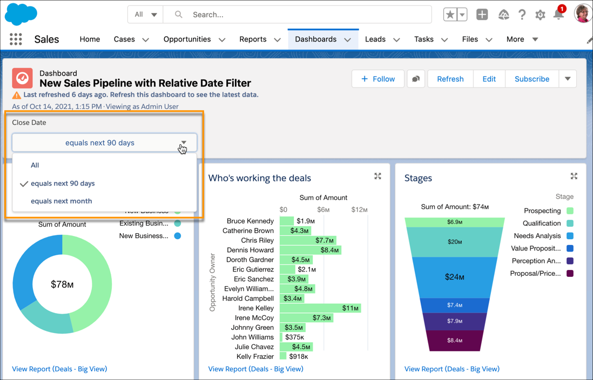Viewport: 593px width, 380px height.
Task: Click the edit pencil icon top right
Action: pos(589,39)
